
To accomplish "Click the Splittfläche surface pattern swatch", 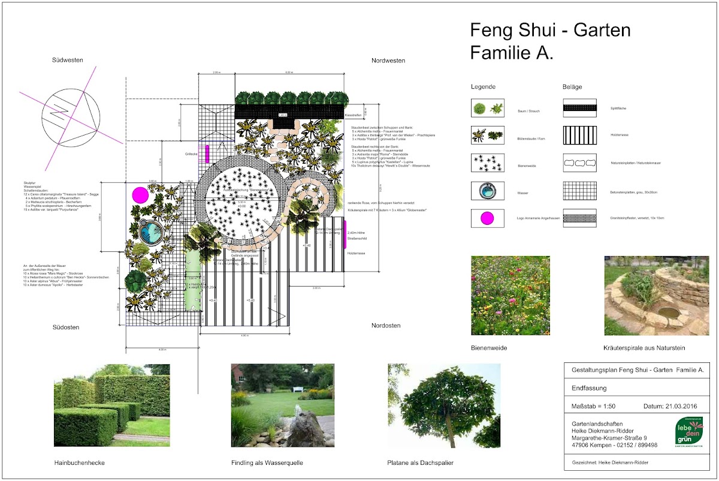I will click(579, 108).
